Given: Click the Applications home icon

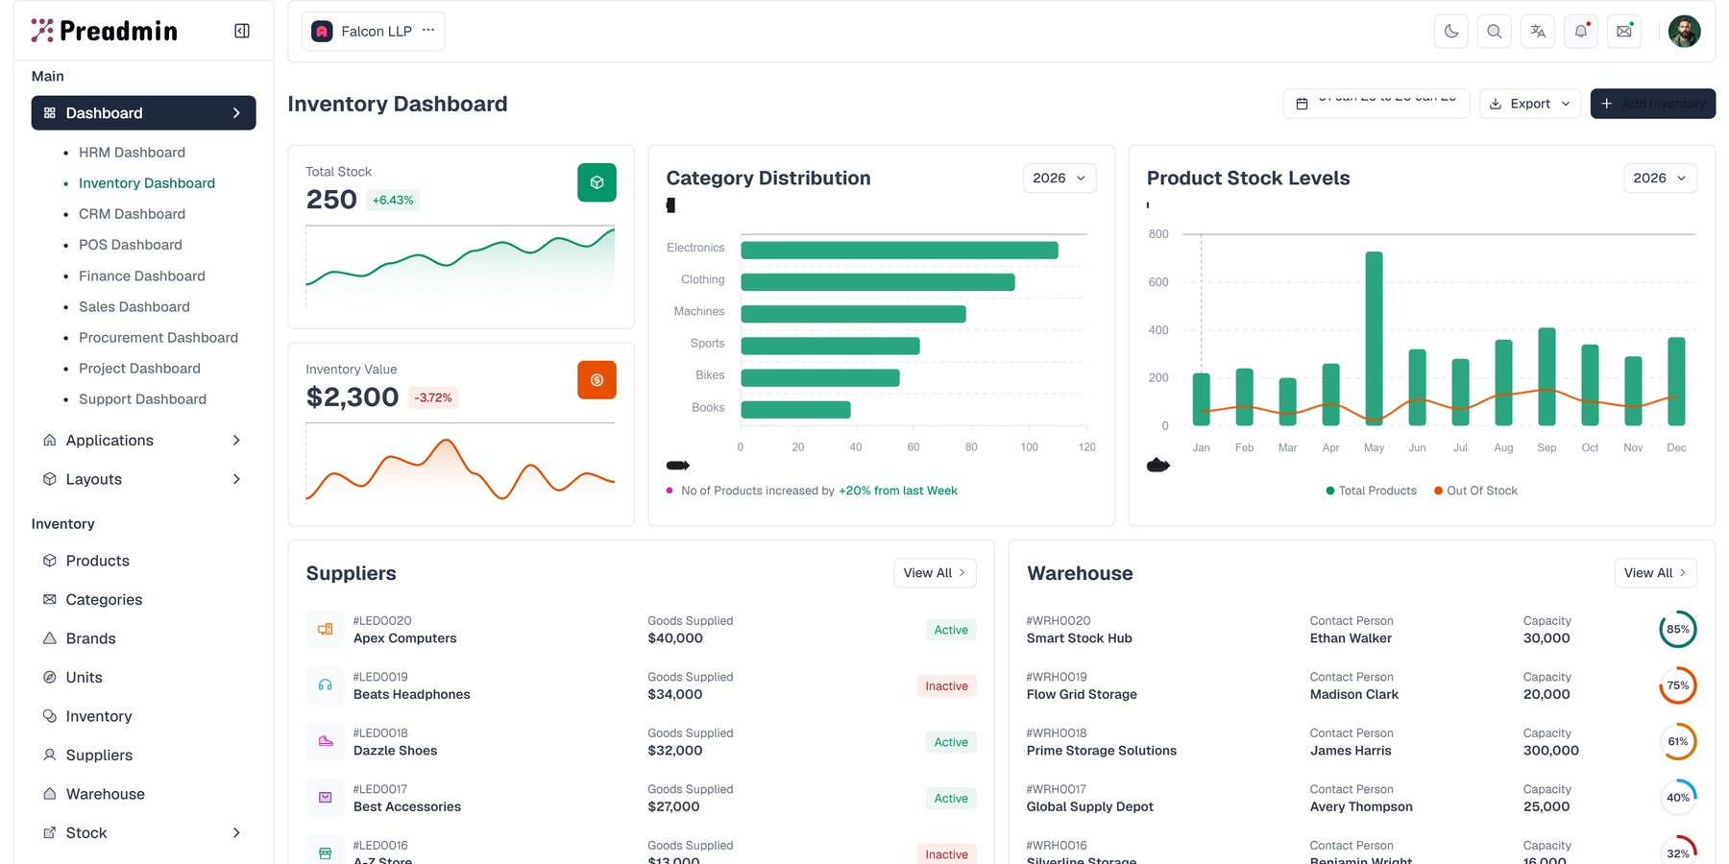Looking at the screenshot, I should pyautogui.click(x=50, y=441).
